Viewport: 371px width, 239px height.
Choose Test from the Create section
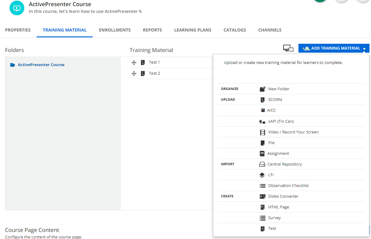(x=272, y=229)
